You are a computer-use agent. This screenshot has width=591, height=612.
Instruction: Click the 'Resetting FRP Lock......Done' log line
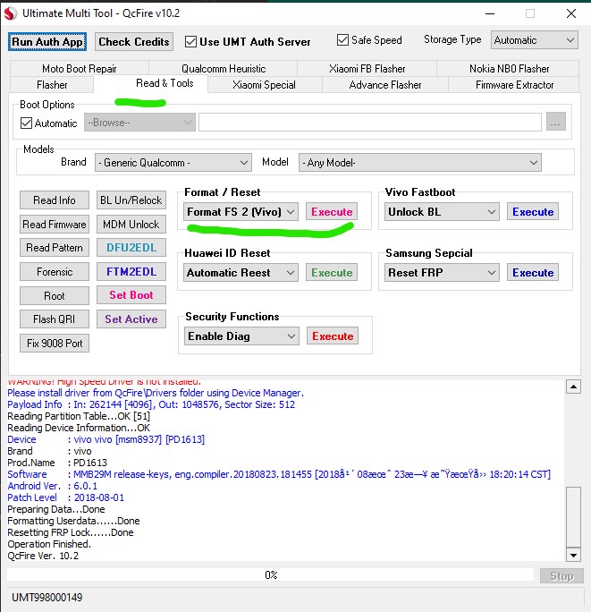(x=71, y=532)
